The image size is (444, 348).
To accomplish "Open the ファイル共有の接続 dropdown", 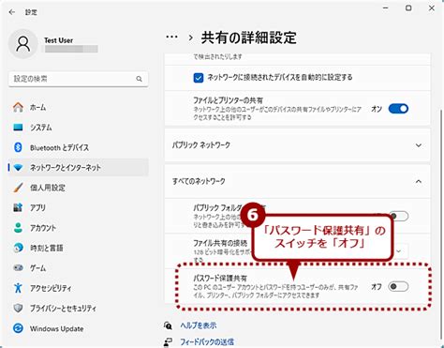I will 398,251.
